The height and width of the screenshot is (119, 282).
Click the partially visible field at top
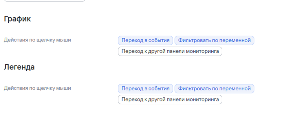pyautogui.click(x=45, y=1)
